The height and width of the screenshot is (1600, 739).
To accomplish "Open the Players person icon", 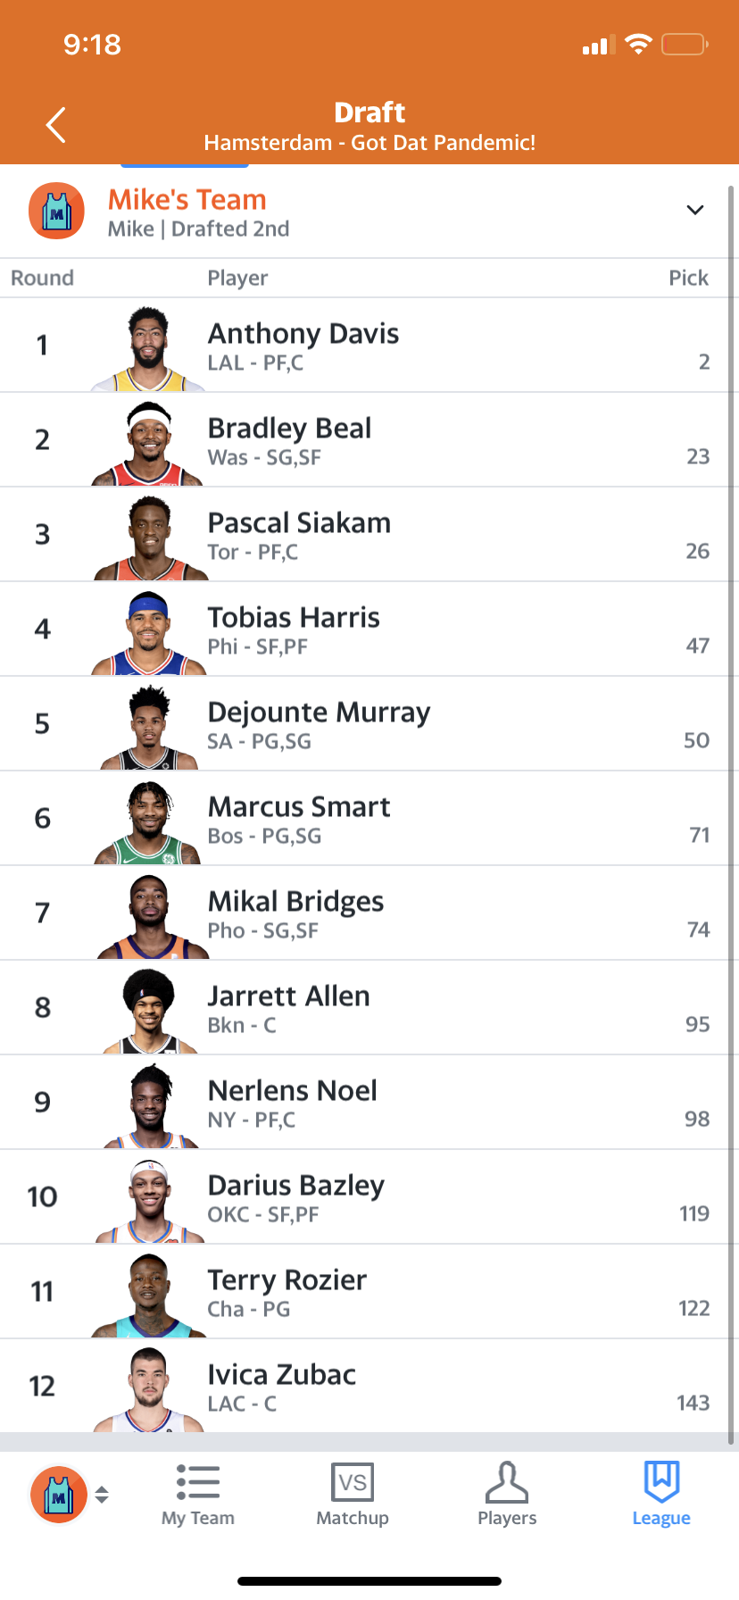I will [507, 1482].
